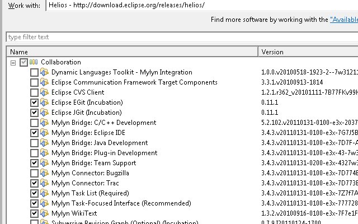Collapse the Collaboration category tree node
The height and width of the screenshot is (224, 358).
point(13,63)
